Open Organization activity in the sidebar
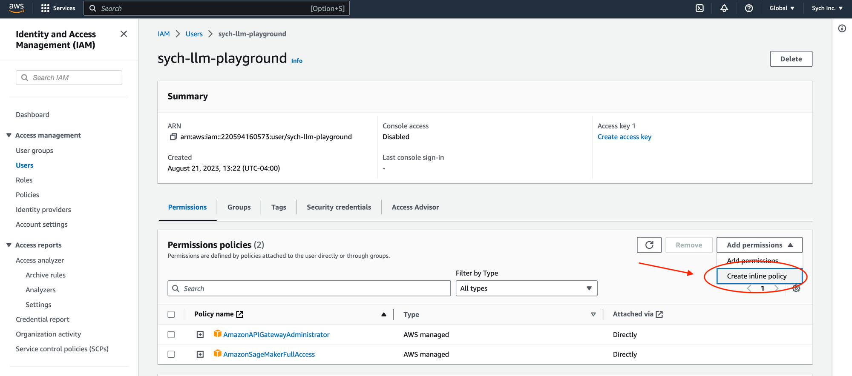 pos(48,334)
